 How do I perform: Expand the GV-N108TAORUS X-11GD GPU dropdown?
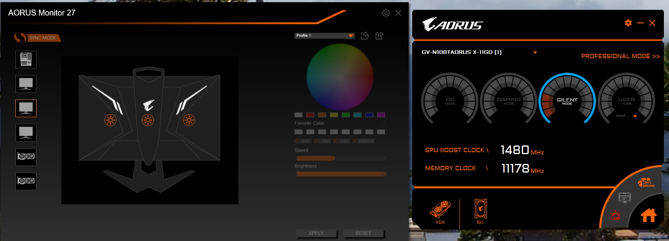[x=535, y=52]
